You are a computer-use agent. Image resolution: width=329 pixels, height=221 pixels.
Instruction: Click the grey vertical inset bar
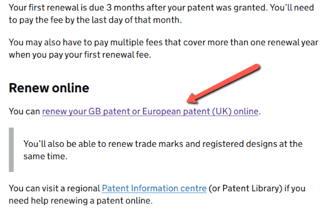(12, 150)
